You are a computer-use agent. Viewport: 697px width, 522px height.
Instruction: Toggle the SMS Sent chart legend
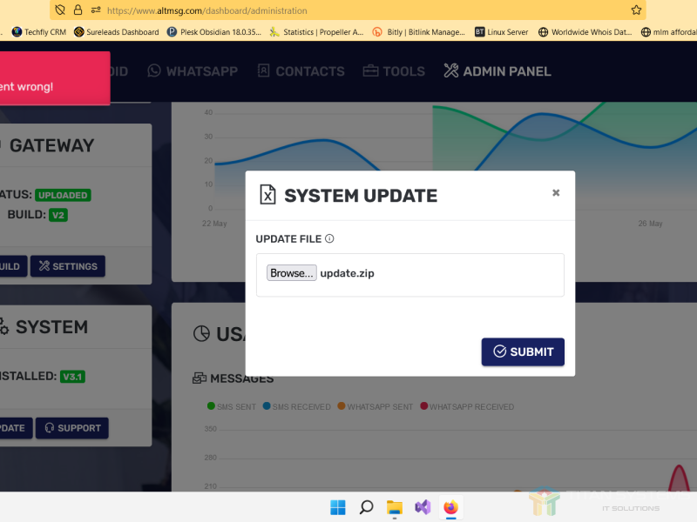point(232,406)
